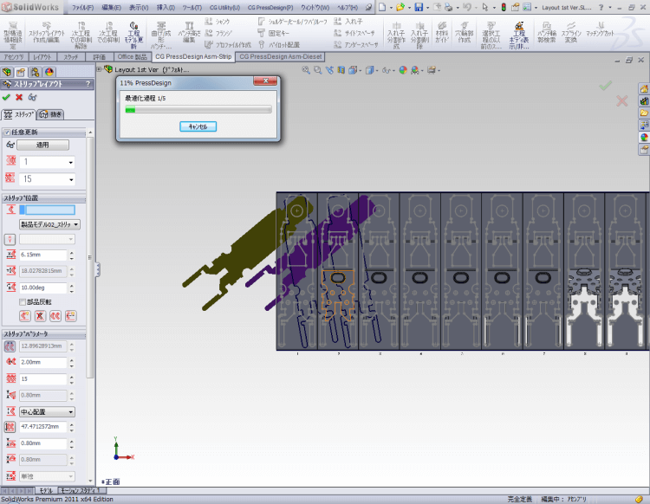The height and width of the screenshot is (504, 650).
Task: Confirm strip layout with green checkmark
Action: (6, 97)
